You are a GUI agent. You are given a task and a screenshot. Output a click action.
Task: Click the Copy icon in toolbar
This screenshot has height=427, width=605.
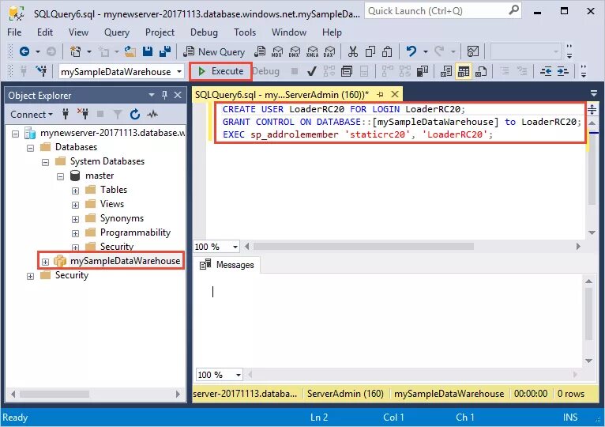[370, 51]
